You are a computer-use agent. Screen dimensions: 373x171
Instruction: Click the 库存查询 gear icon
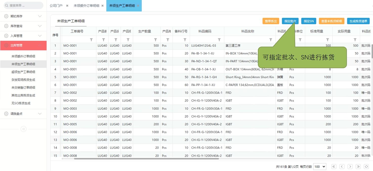pyautogui.click(x=6, y=26)
